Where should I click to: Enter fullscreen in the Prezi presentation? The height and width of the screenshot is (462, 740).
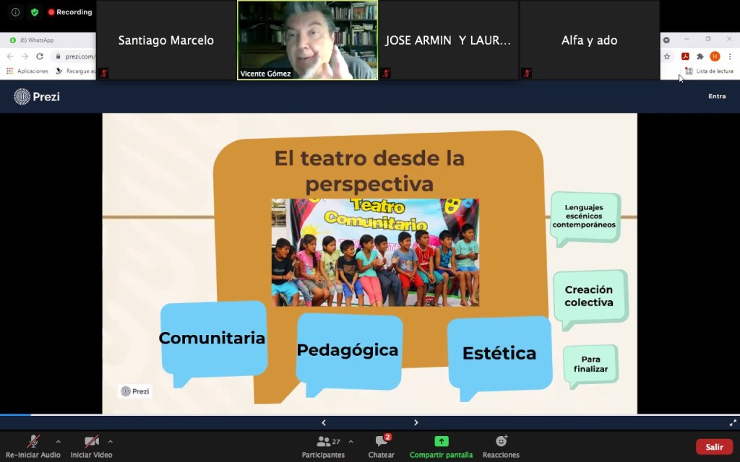(732, 423)
